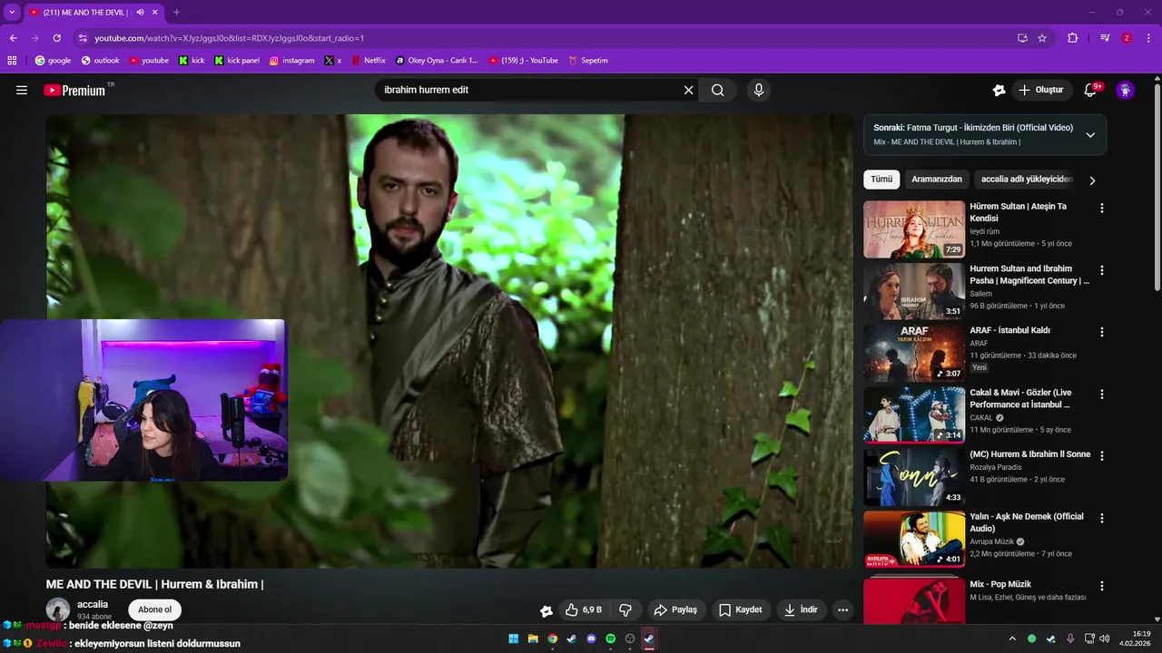Screen dimensions: 1162x653
Task: Reload the current page
Action: coord(56,38)
